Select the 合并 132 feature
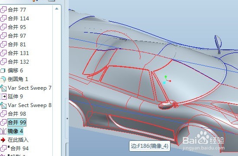 coord(18,62)
